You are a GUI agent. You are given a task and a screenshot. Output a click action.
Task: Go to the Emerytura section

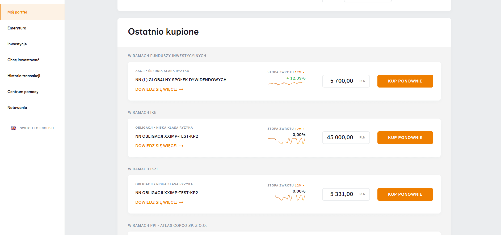pyautogui.click(x=17, y=28)
